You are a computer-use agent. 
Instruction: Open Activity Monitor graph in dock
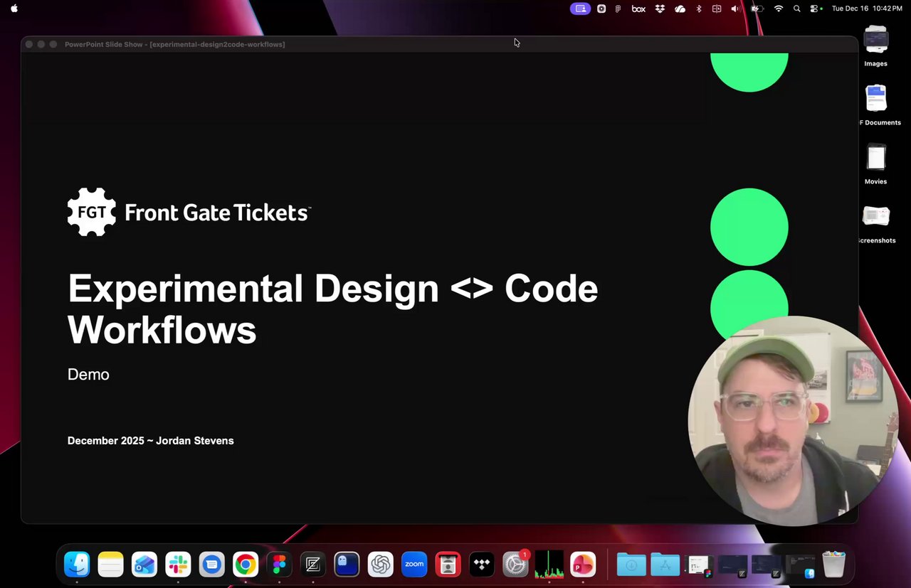[549, 565]
